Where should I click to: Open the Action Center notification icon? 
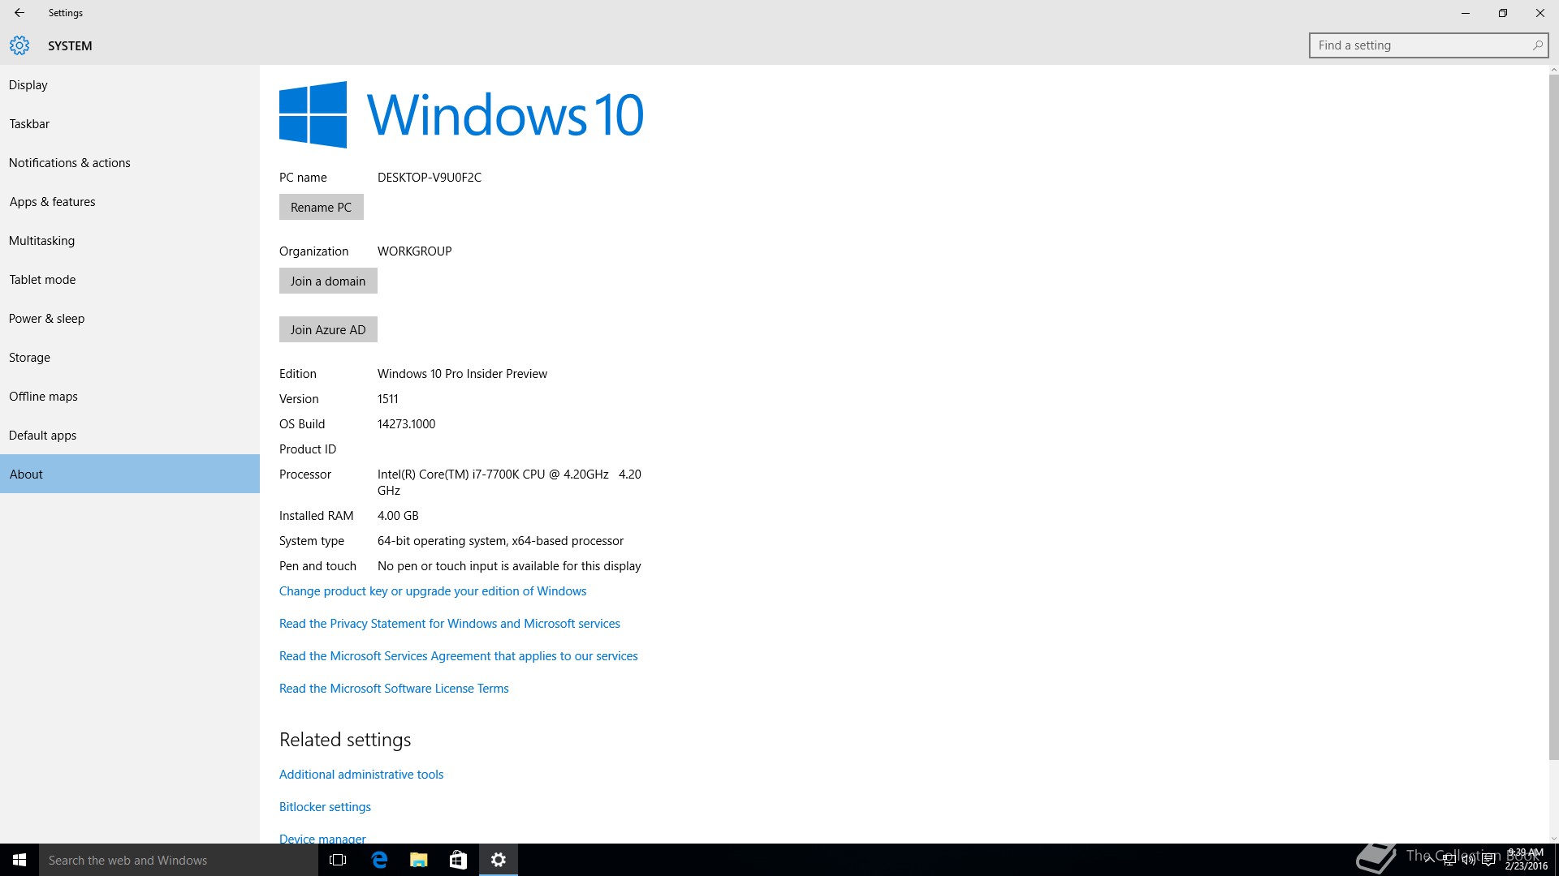[x=1489, y=860]
